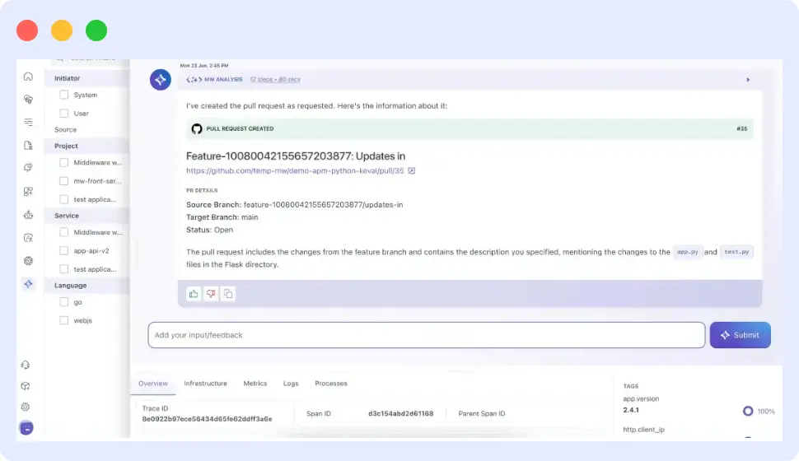Tick the app-api-v2 service checkbox
The width and height of the screenshot is (799, 461).
pyautogui.click(x=63, y=250)
